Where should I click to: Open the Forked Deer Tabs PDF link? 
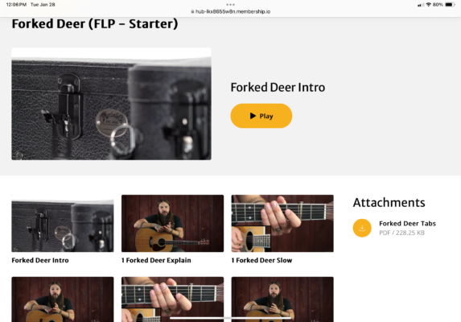(407, 224)
